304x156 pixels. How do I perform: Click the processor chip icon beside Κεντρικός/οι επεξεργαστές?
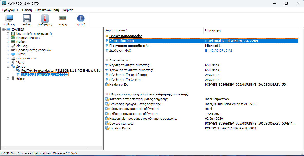pos(13,34)
